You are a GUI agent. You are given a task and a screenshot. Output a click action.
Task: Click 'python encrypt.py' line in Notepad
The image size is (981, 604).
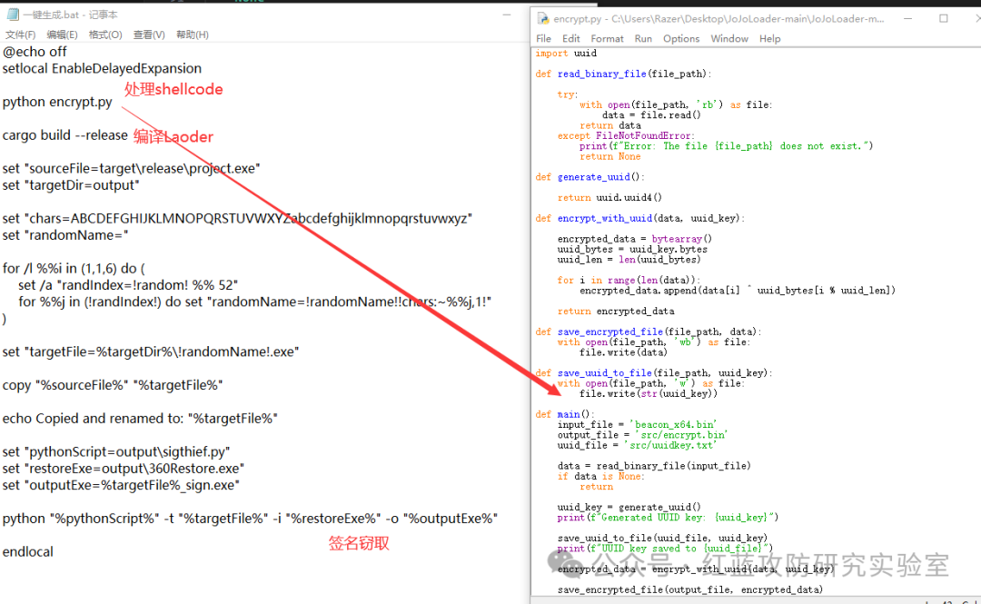coord(57,102)
